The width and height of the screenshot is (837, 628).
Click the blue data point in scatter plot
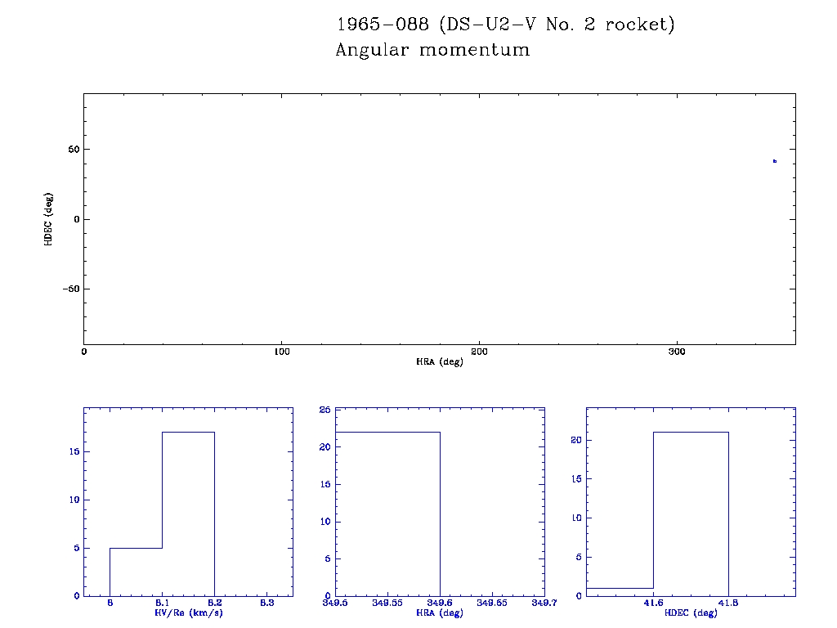774,161
